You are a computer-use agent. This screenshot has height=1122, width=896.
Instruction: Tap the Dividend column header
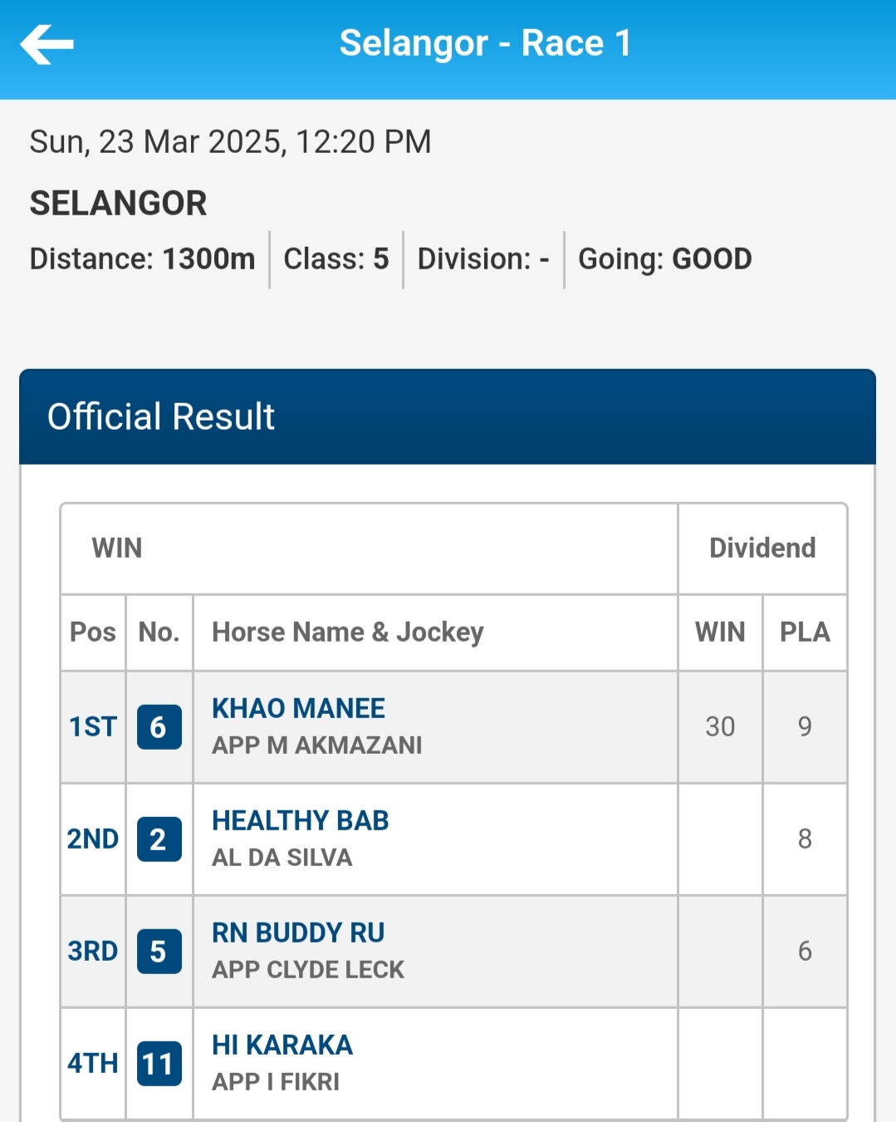pyautogui.click(x=762, y=549)
